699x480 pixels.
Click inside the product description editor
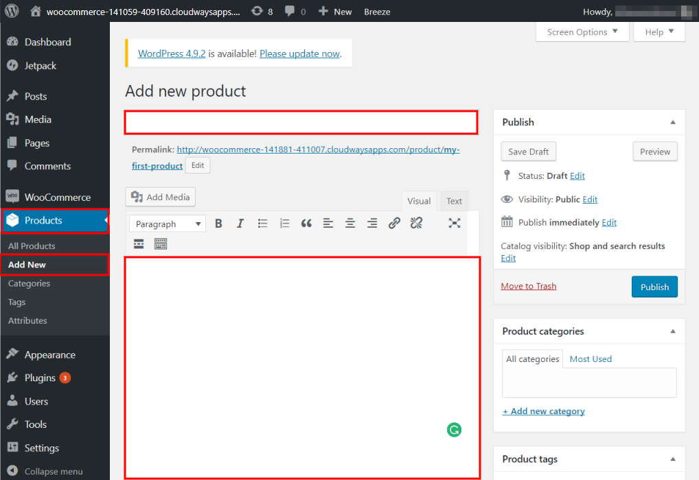pos(302,368)
